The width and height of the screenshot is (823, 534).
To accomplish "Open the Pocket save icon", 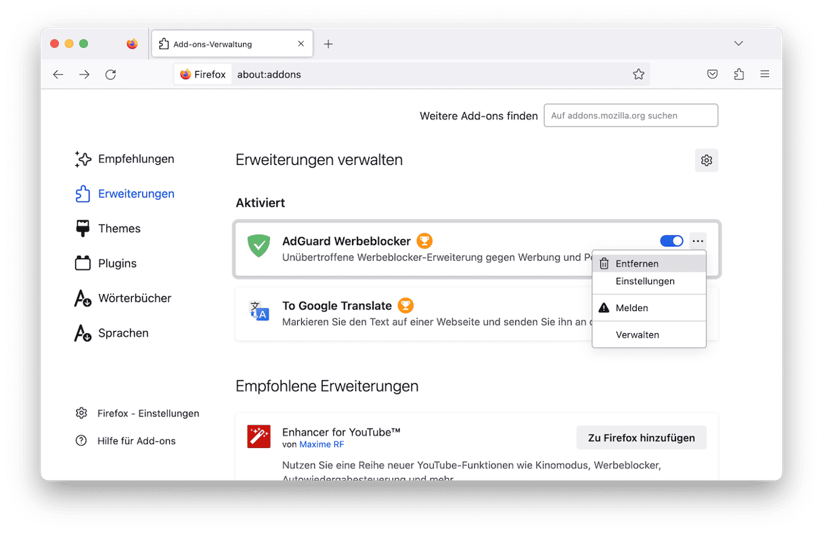I will [x=712, y=74].
